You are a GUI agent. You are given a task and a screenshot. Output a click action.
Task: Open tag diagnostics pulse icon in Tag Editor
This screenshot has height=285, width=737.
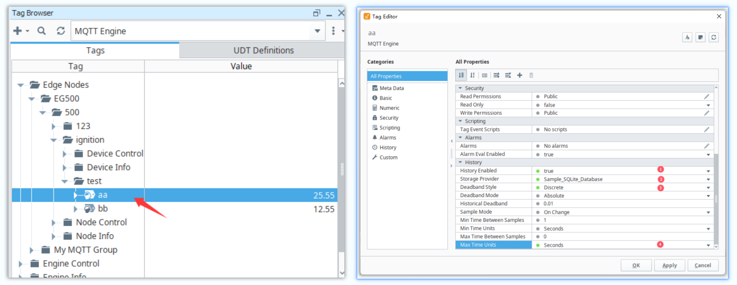(687, 37)
